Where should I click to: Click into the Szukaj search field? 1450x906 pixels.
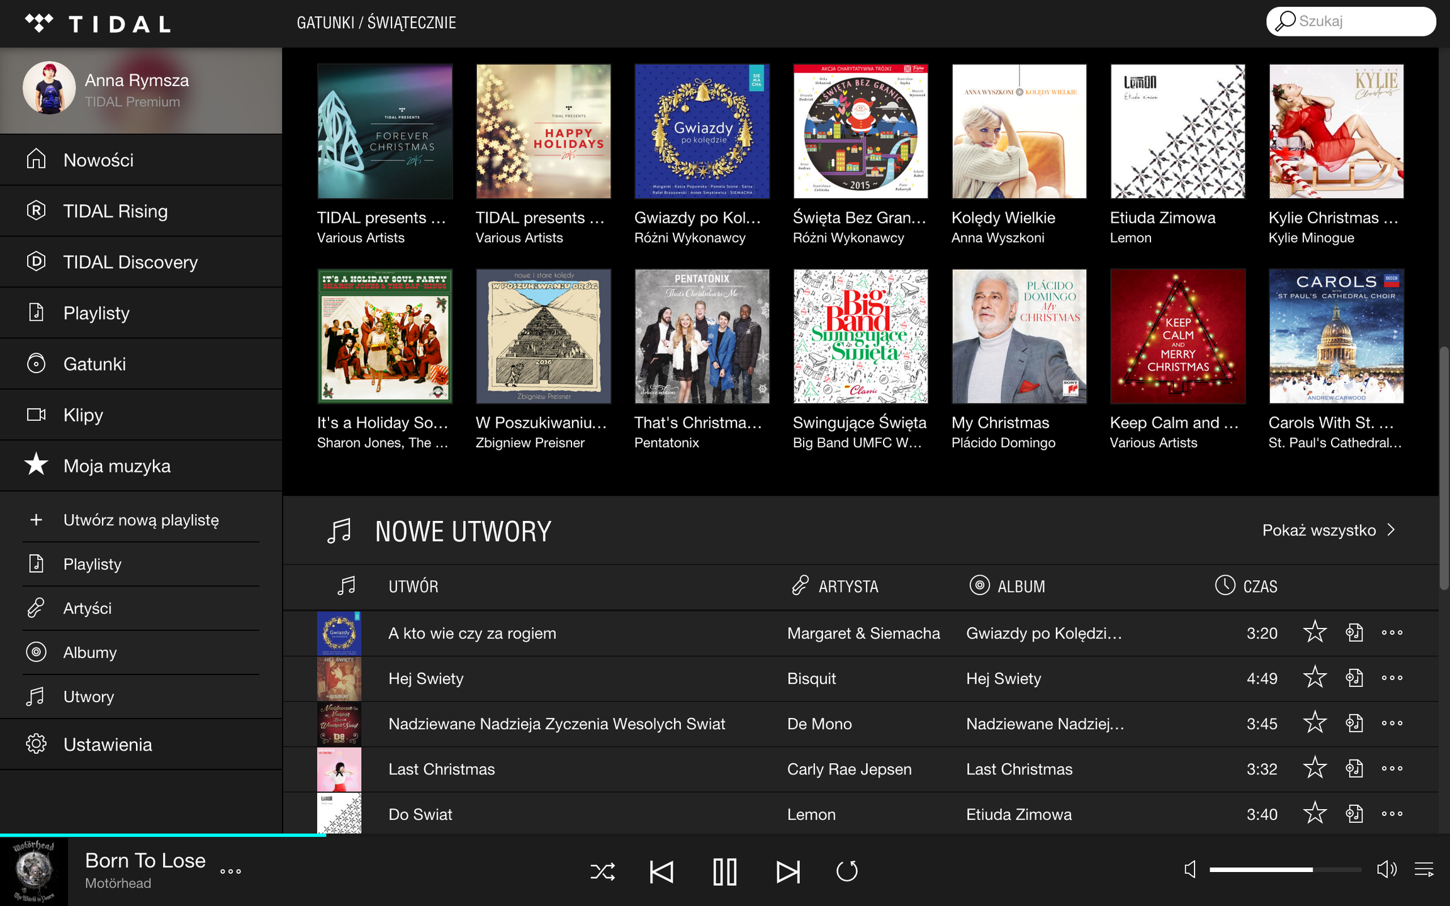(x=1351, y=21)
